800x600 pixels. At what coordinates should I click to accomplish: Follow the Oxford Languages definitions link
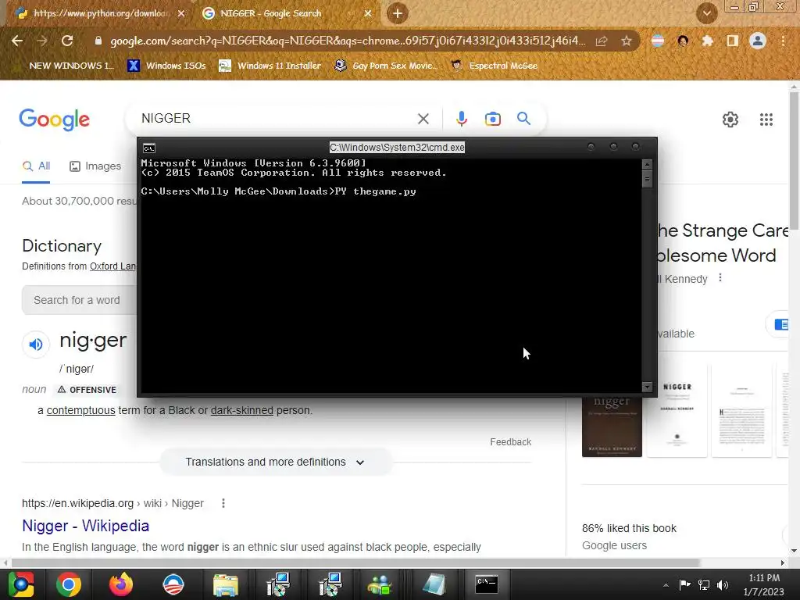click(112, 266)
